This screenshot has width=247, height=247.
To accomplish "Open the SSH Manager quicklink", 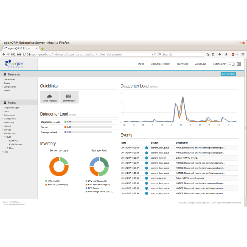I will coord(69,97).
